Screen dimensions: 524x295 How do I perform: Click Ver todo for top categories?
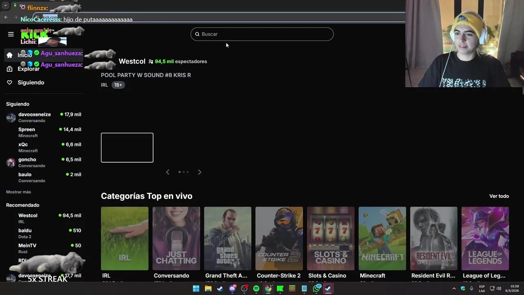click(x=499, y=196)
